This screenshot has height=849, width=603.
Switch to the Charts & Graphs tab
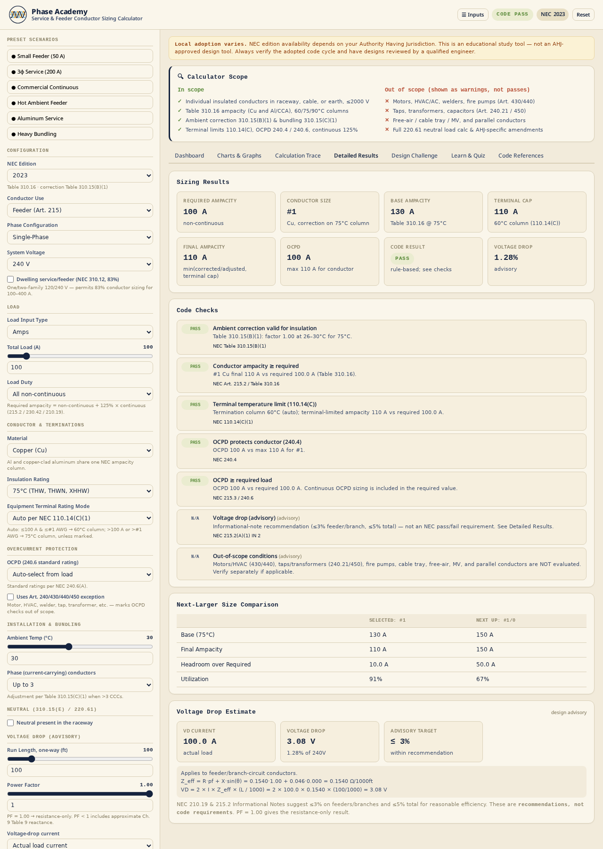[239, 156]
